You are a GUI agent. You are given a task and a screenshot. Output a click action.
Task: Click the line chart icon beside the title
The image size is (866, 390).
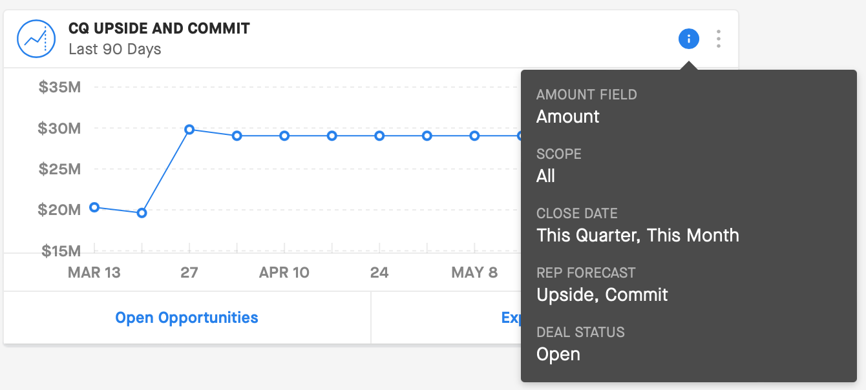(x=36, y=39)
